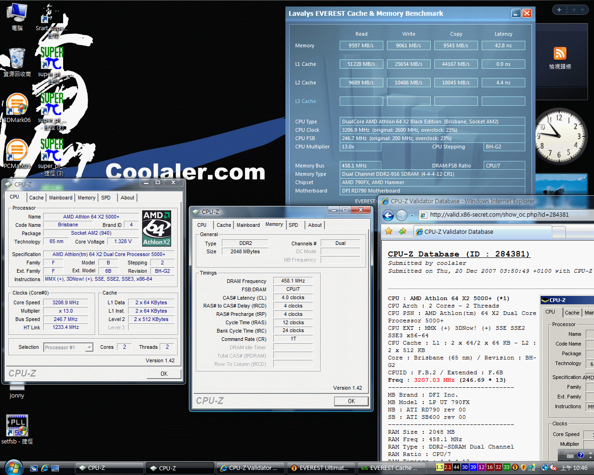Launch the PCMark05 desktop shortcut
The height and width of the screenshot is (475, 594).
pyautogui.click(x=17, y=154)
